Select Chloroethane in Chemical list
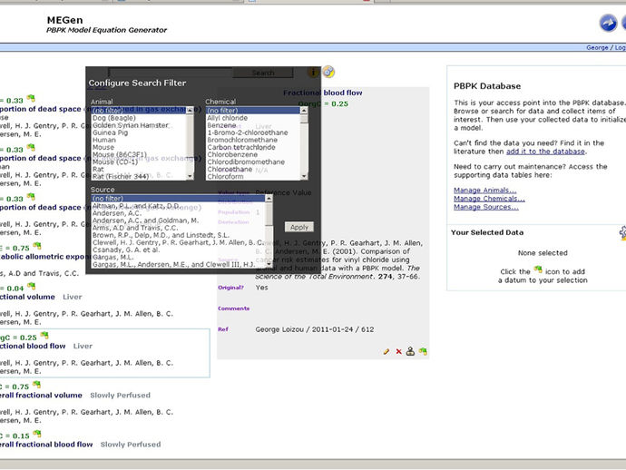Screen dimensions: 626x470 (253, 169)
